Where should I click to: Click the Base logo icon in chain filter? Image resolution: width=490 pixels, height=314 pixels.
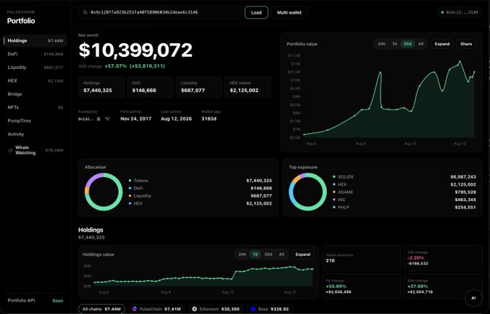(x=253, y=309)
